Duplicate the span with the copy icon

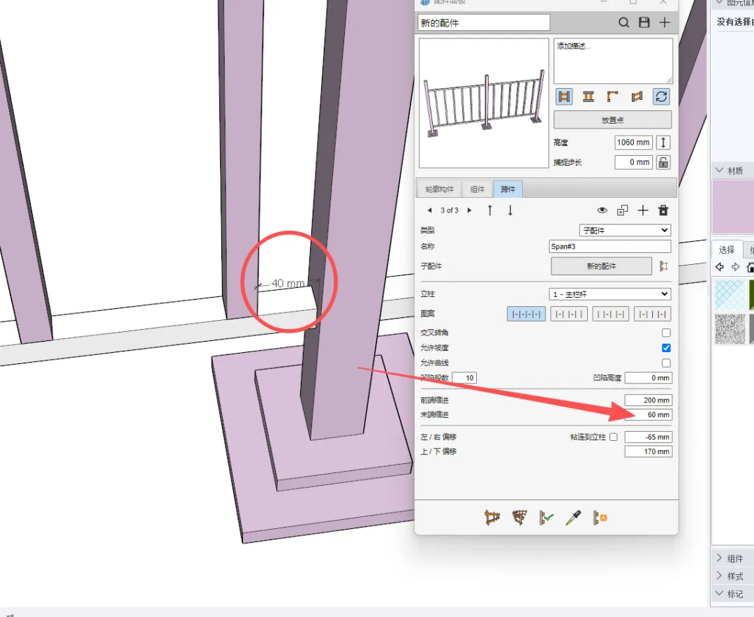(x=622, y=210)
